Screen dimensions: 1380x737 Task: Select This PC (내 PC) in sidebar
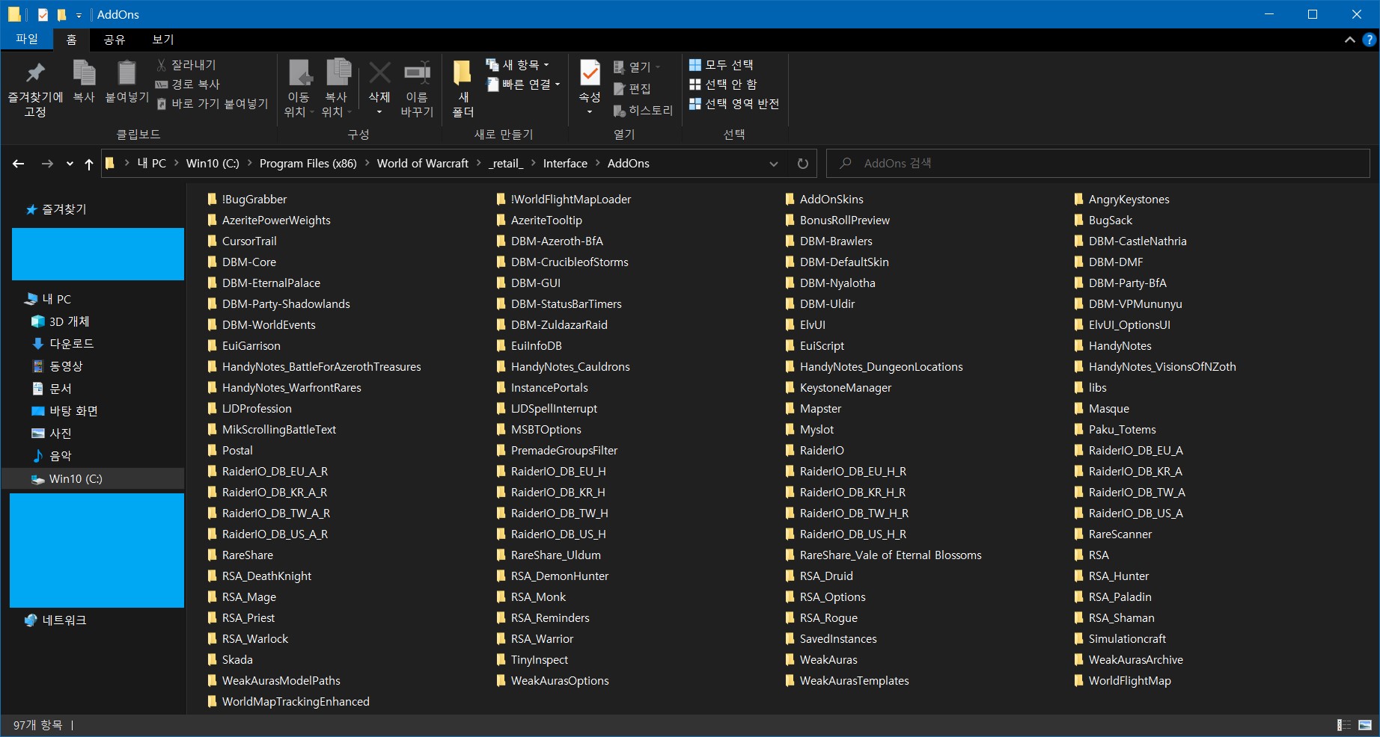(48, 299)
